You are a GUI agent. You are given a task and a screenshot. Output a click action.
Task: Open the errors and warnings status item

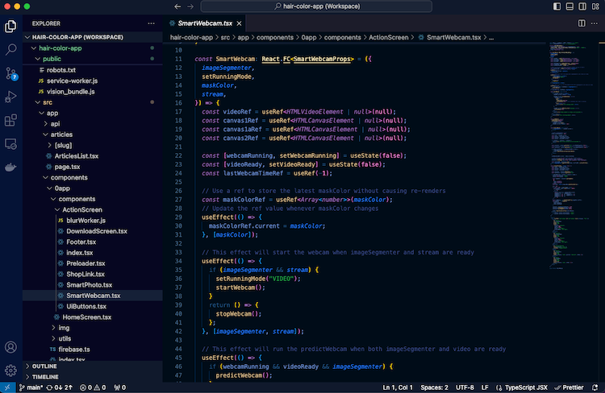pyautogui.click(x=93, y=387)
